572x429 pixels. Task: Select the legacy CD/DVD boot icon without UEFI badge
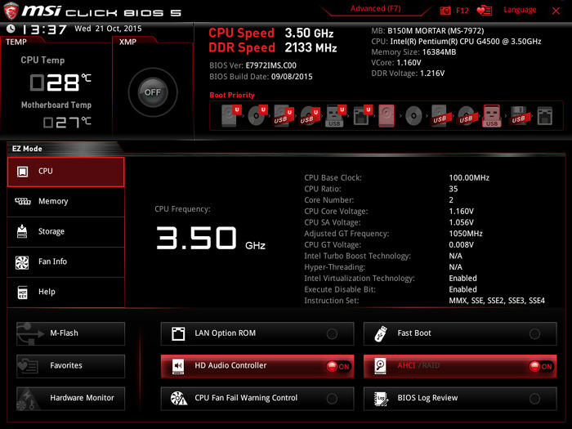[413, 116]
